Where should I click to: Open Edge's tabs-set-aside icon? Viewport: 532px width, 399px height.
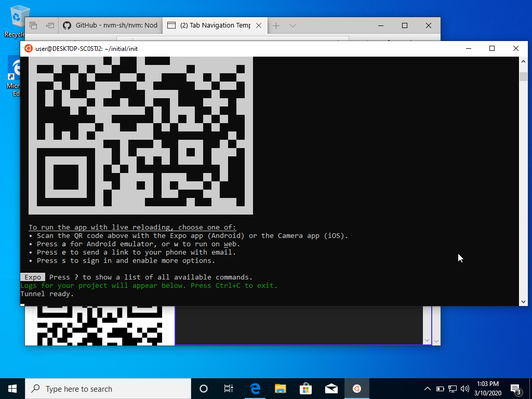(x=33, y=25)
